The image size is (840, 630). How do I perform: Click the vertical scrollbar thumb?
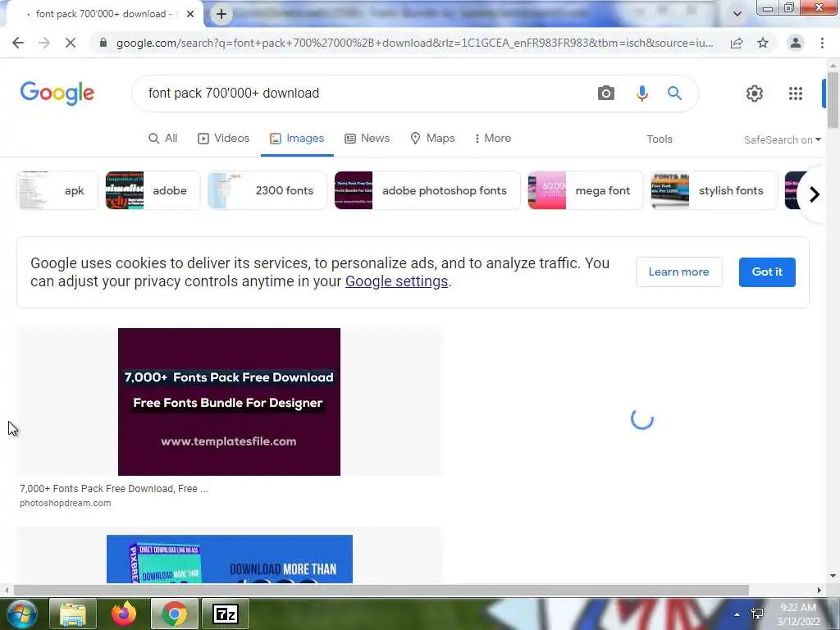[x=833, y=100]
